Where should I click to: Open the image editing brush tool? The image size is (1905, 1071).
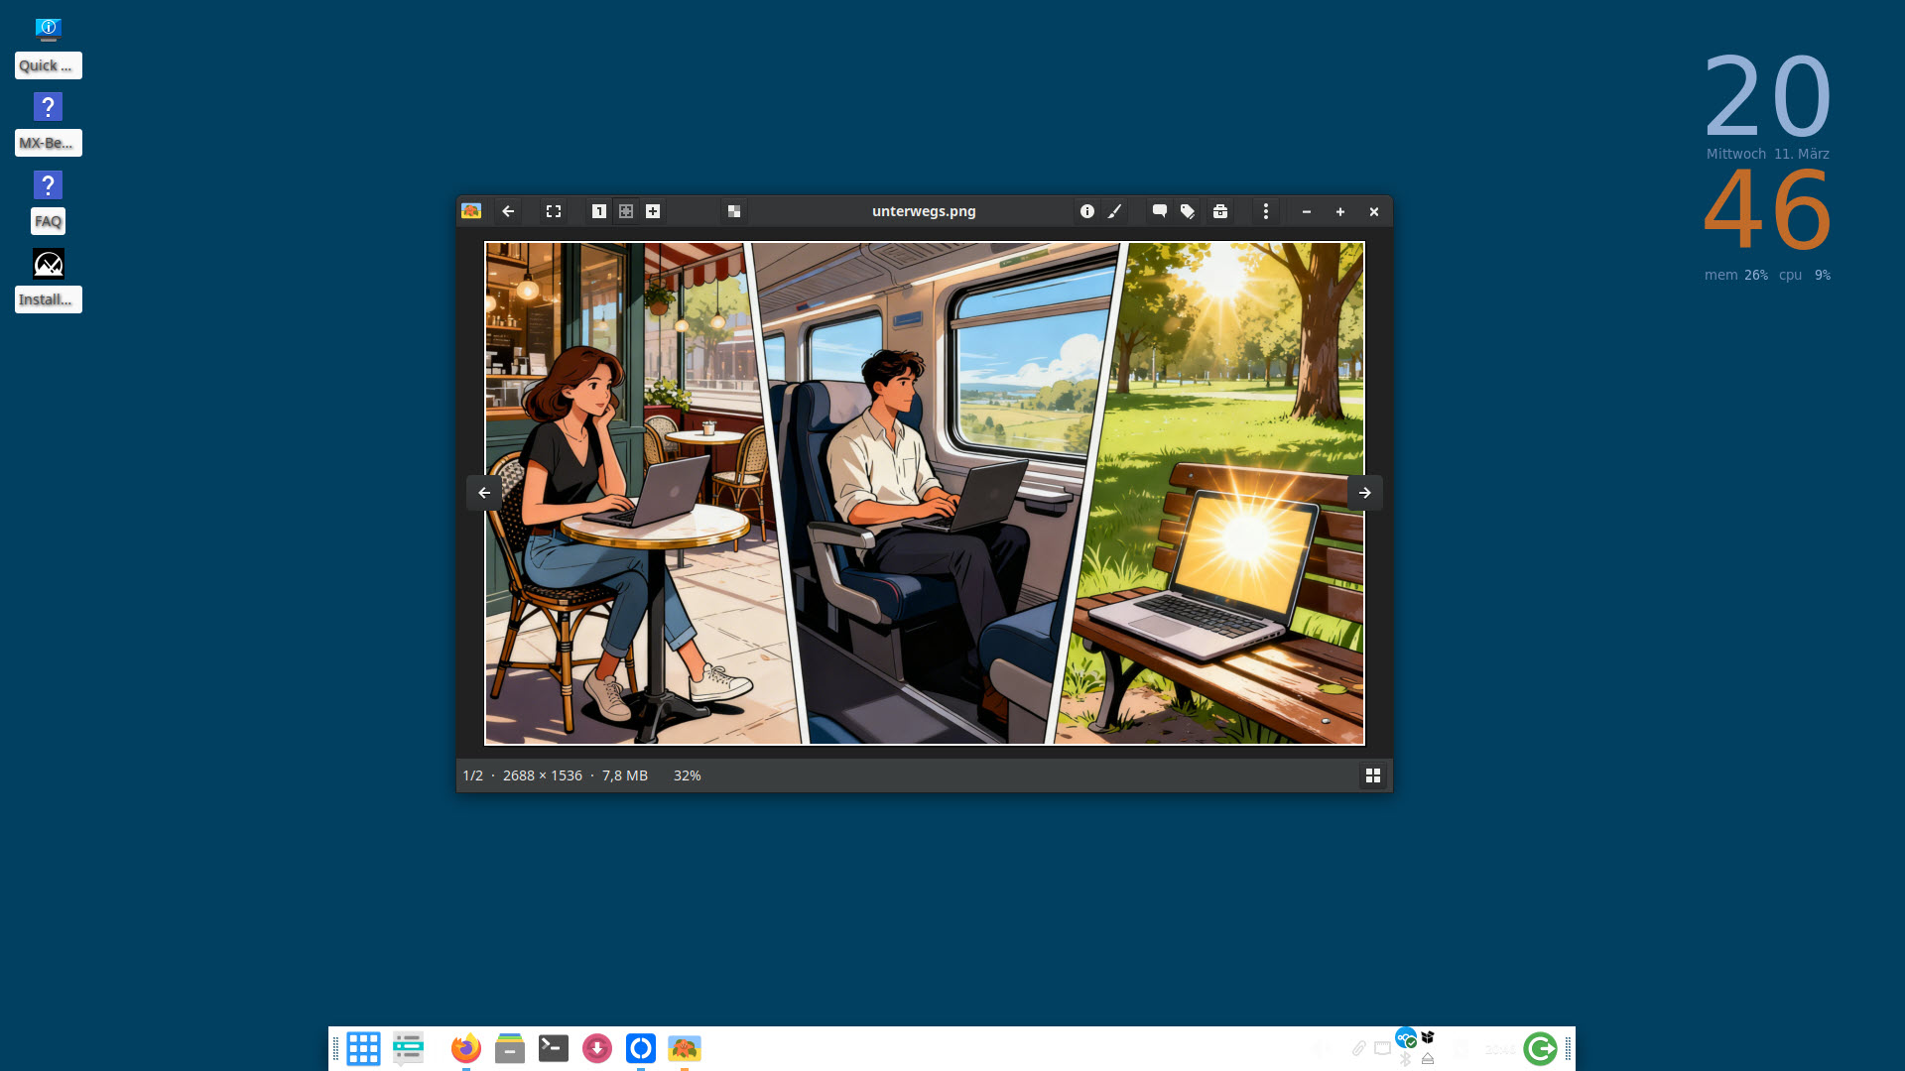1115,211
